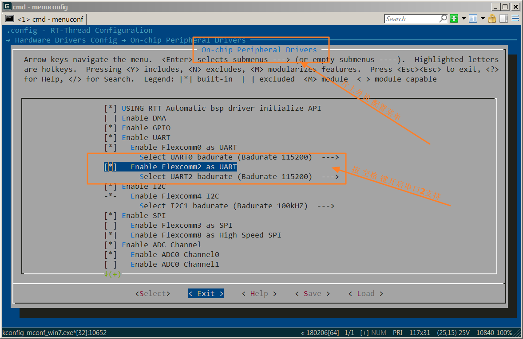Expand Select UART0 badurate submenu
Viewport: 523px width, 339px height.
pos(239,157)
